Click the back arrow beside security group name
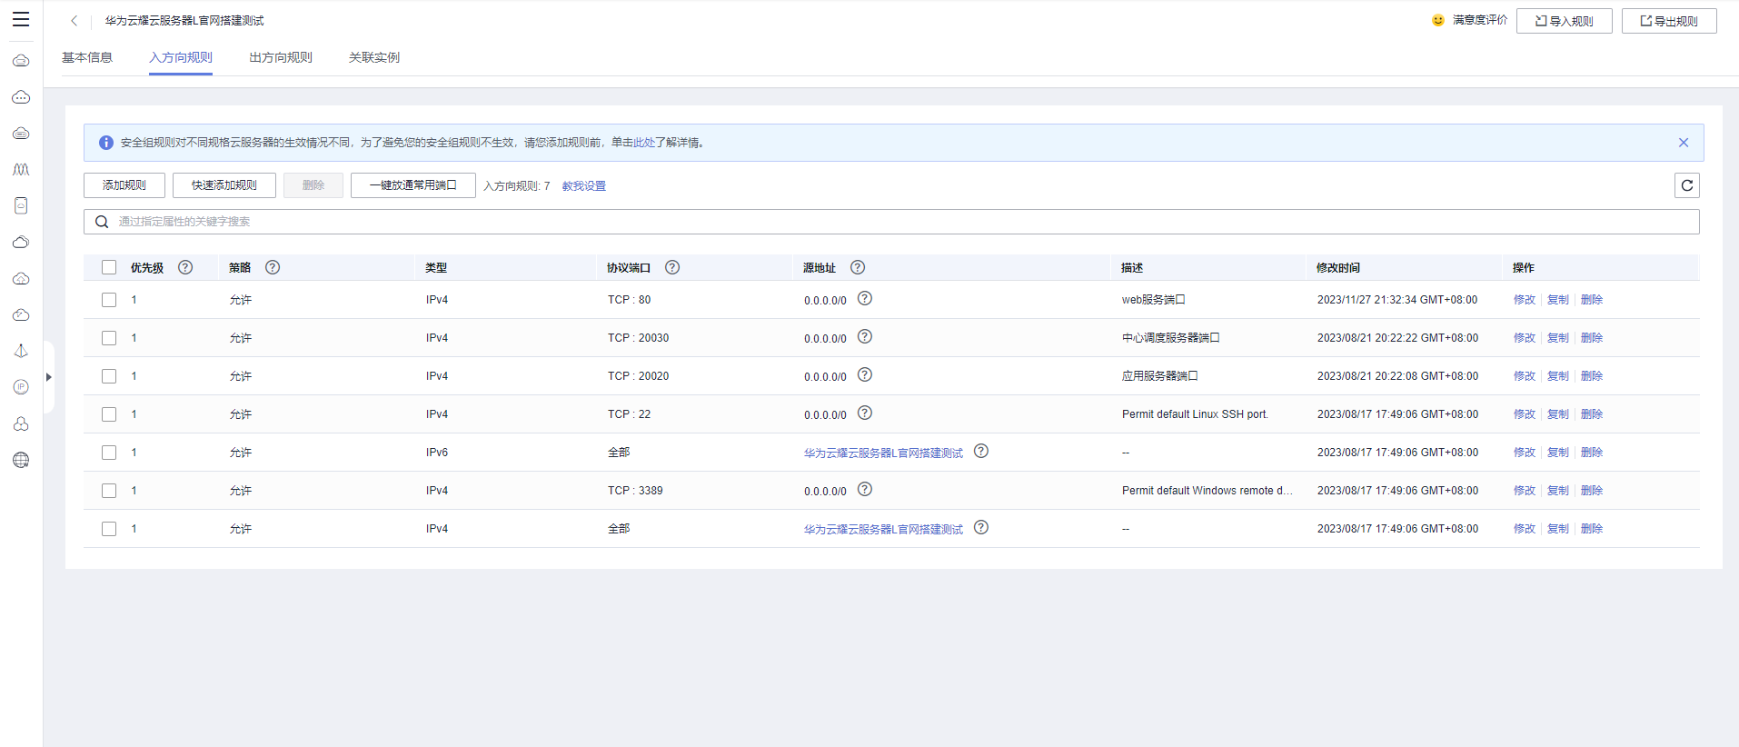The width and height of the screenshot is (1739, 747). (x=75, y=20)
